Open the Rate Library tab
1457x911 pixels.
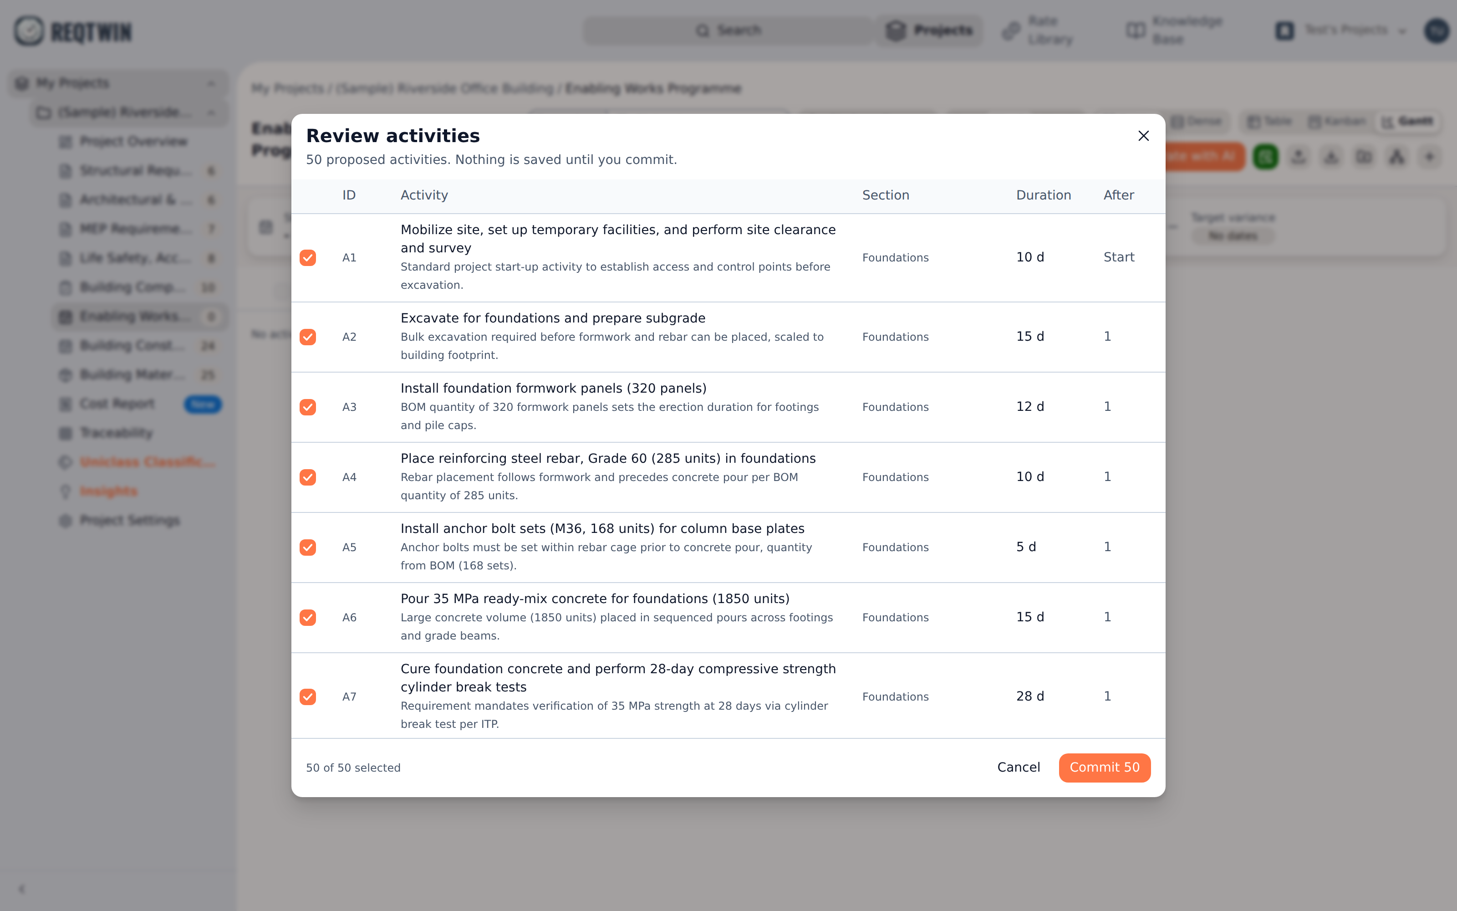(x=1038, y=30)
